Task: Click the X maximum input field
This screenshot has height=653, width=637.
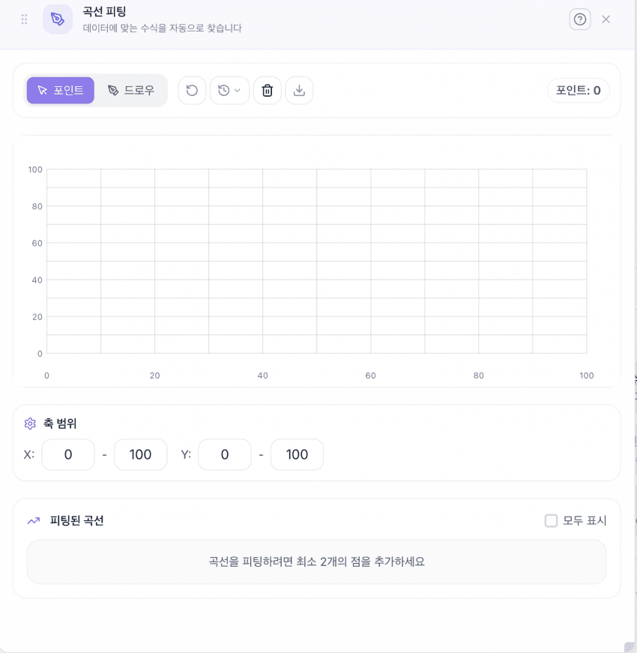Action: pyautogui.click(x=140, y=454)
